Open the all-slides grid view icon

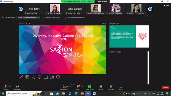click(27, 77)
